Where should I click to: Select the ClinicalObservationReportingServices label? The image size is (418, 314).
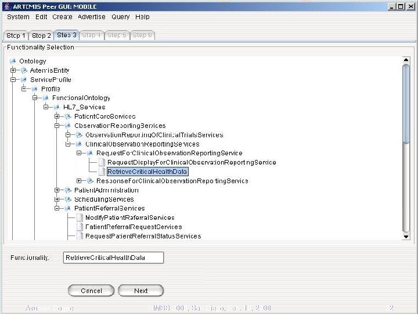coord(142,144)
